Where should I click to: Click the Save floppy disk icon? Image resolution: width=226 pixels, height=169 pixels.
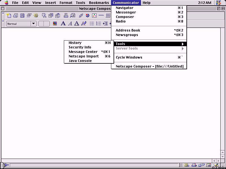coord(22,15)
